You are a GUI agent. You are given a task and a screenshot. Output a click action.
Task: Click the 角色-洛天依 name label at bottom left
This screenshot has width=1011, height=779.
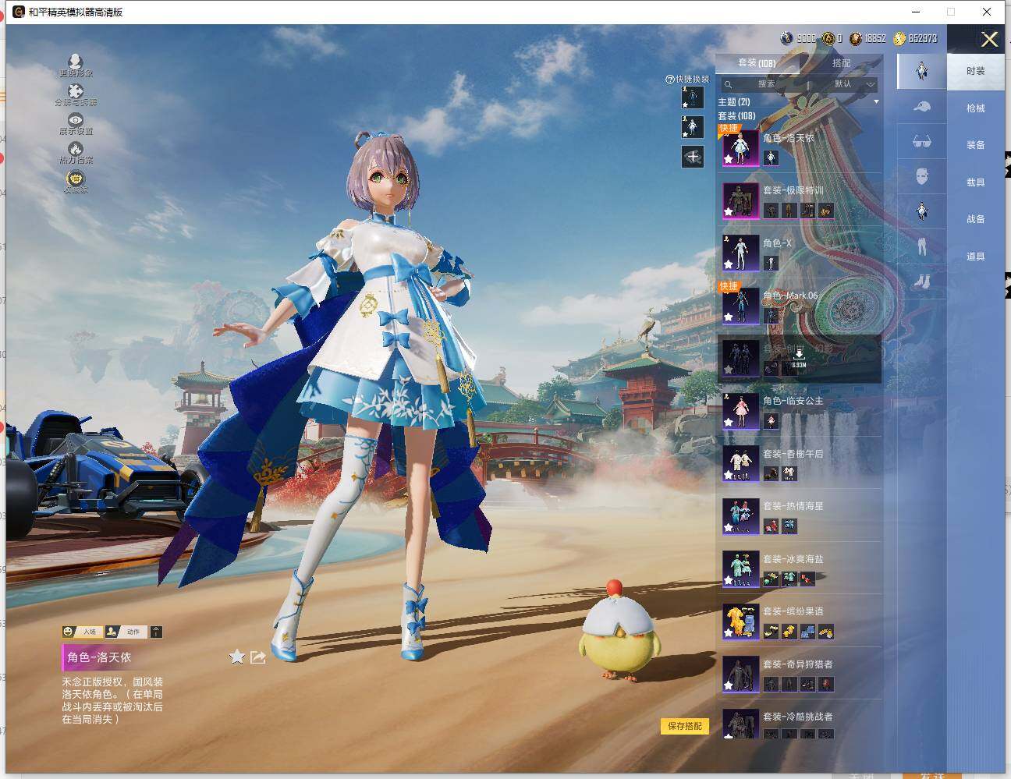[100, 657]
